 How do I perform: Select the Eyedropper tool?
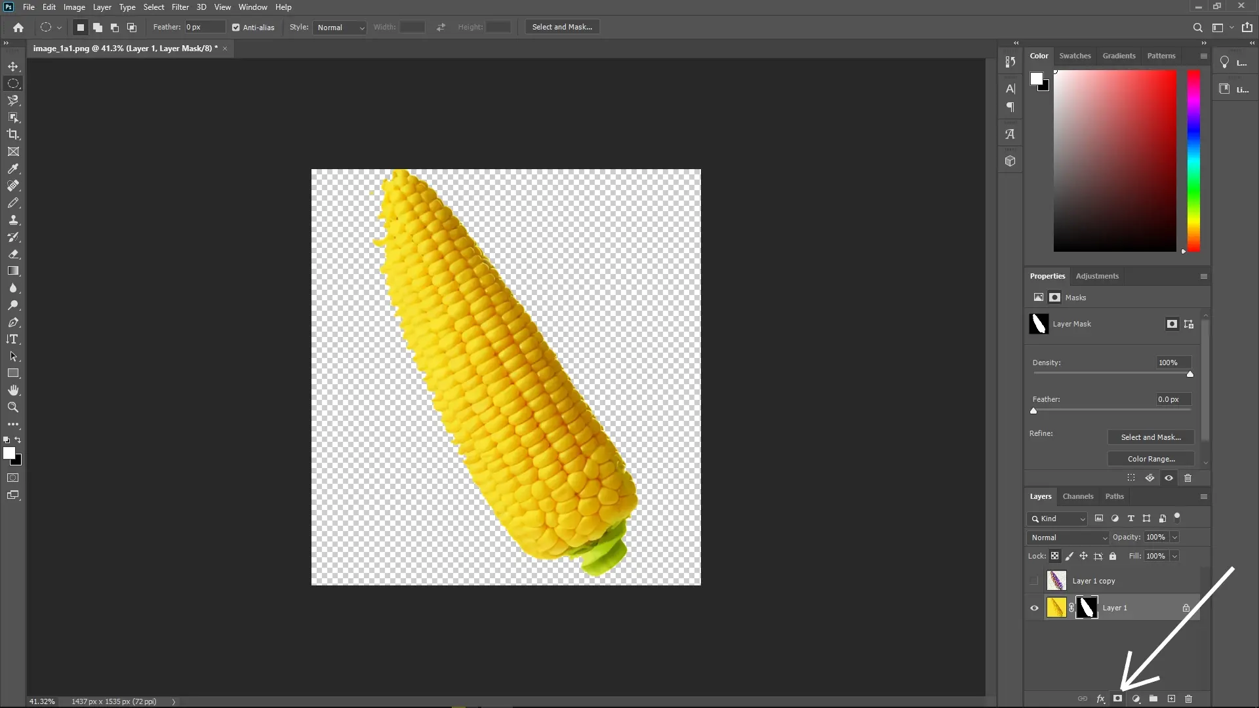[13, 169]
